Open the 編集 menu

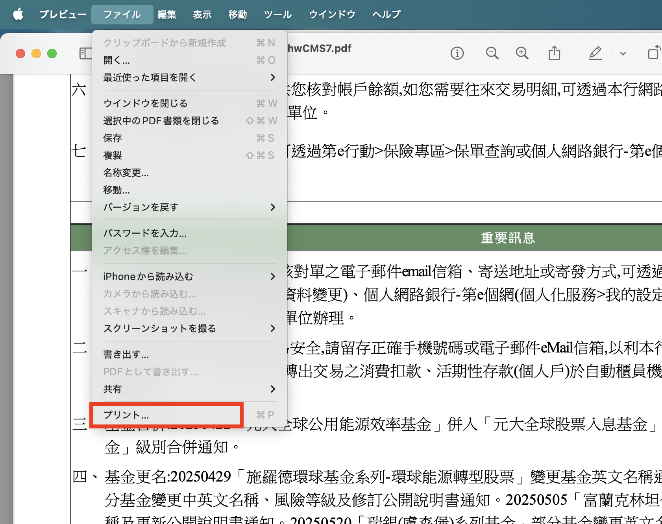tap(167, 15)
